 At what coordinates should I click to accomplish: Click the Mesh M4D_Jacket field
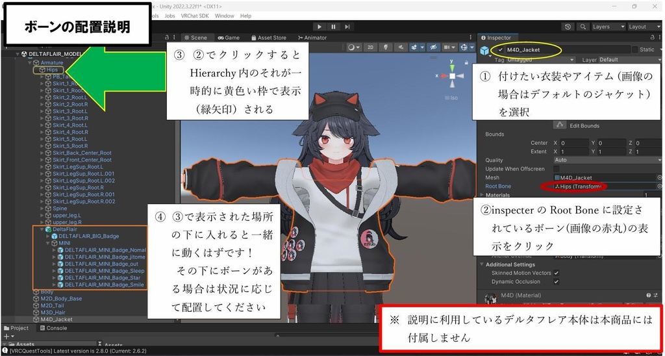(605, 178)
